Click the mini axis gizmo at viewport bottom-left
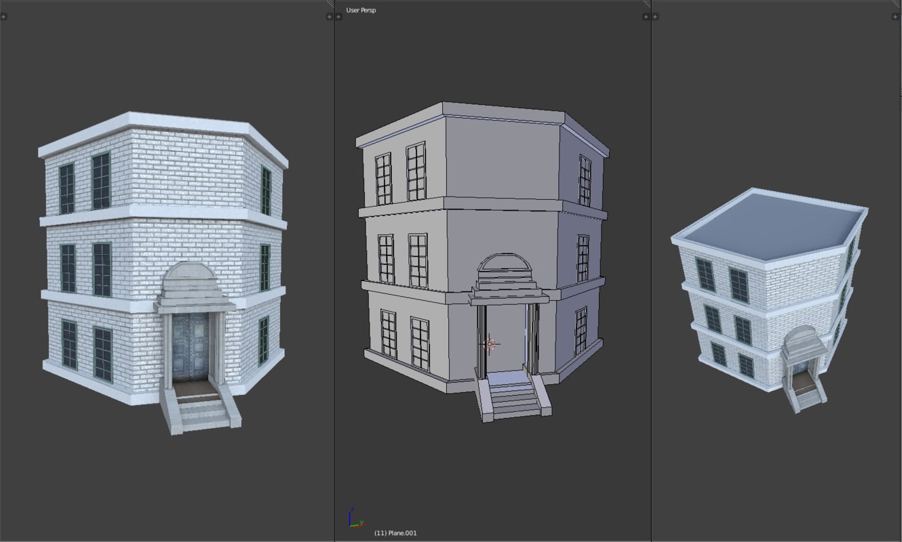The width and height of the screenshot is (902, 542). (x=351, y=523)
